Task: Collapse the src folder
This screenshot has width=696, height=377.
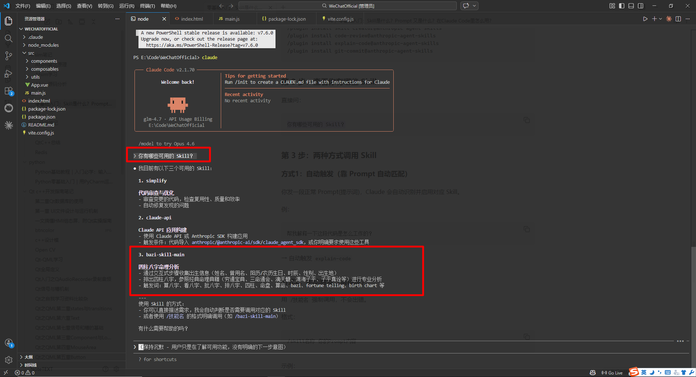Action: click(31, 53)
